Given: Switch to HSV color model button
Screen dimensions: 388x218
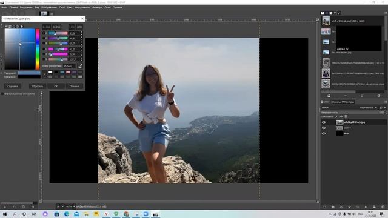Looking at the screenshot, I should pyautogui.click(x=79, y=27).
